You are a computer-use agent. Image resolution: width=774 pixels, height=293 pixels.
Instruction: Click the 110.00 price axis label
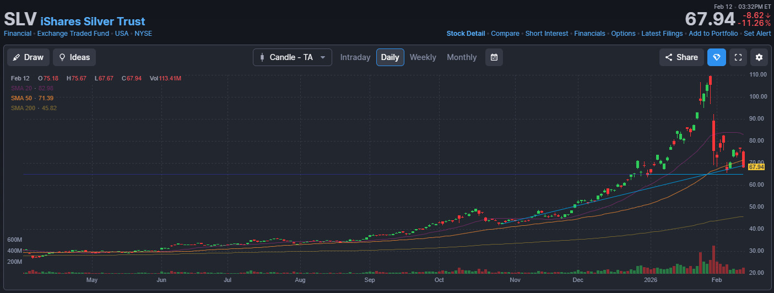click(758, 74)
